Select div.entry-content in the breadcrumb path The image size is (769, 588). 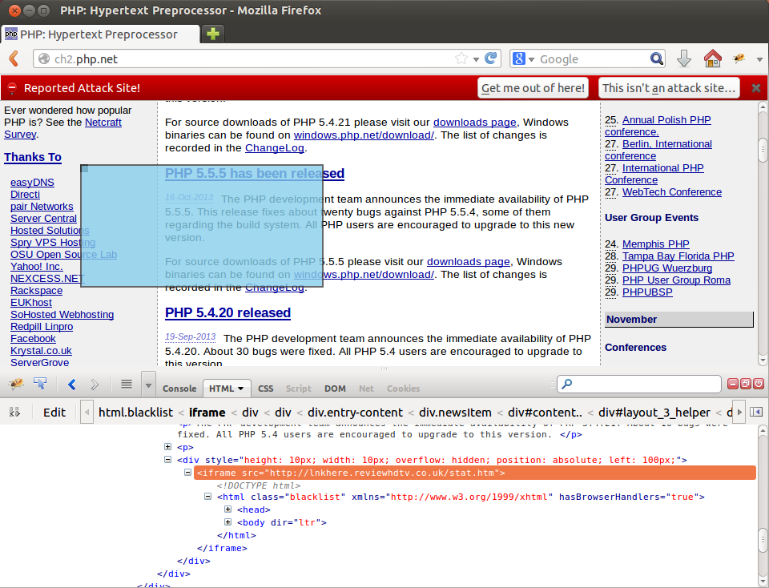tap(355, 413)
